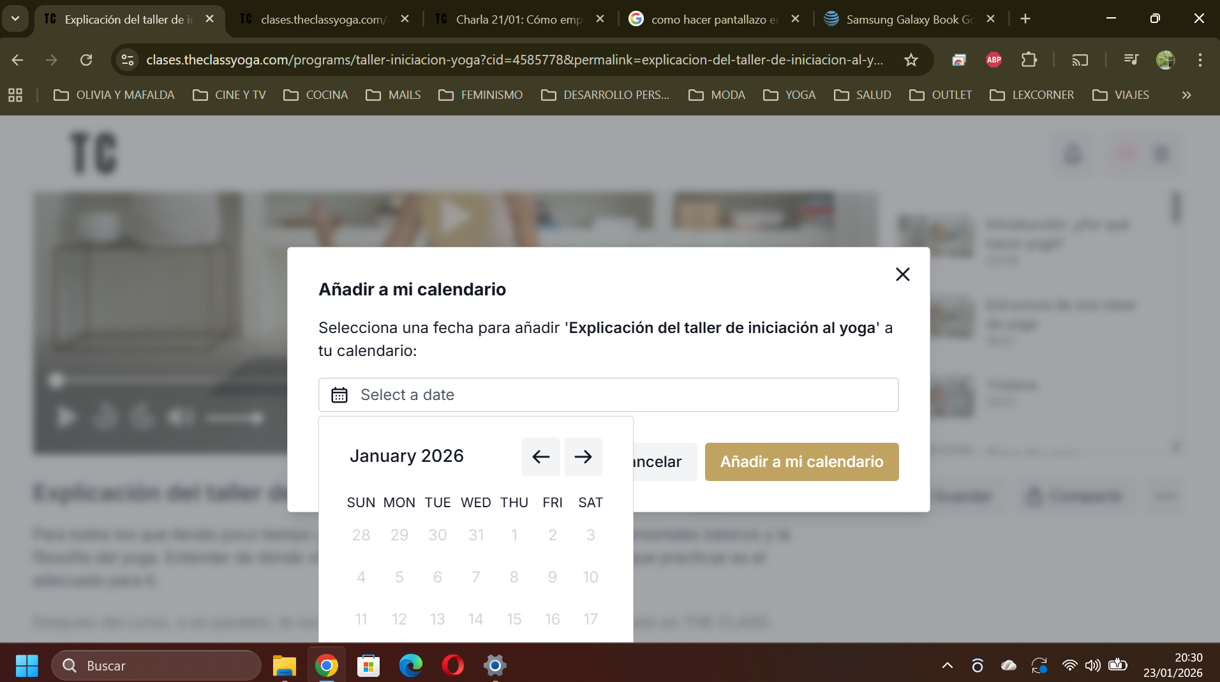This screenshot has width=1220, height=682.
Task: Show more bookmarks with chevron
Action: [x=1186, y=95]
